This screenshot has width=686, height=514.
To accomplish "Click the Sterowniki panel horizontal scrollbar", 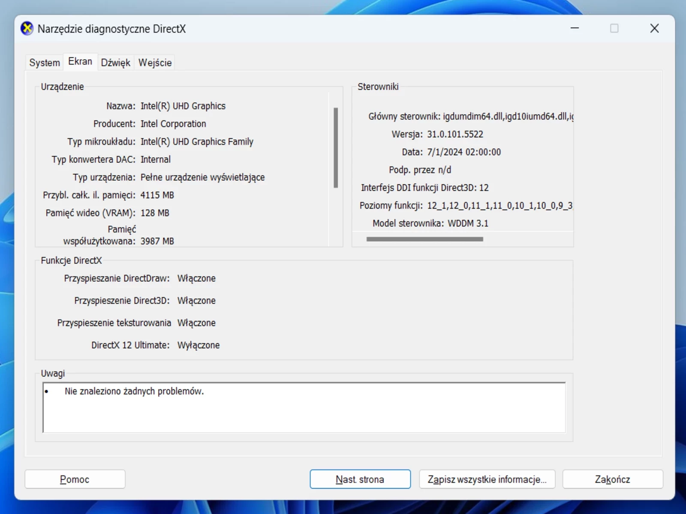I will click(425, 239).
